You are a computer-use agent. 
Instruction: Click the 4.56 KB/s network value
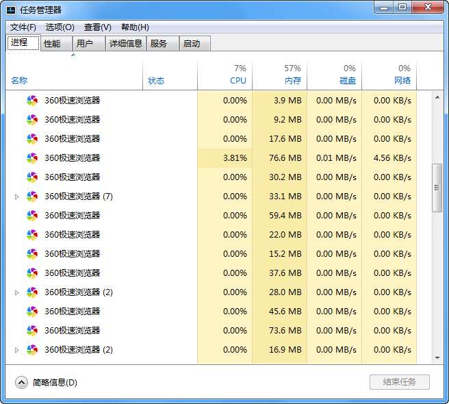(x=392, y=158)
